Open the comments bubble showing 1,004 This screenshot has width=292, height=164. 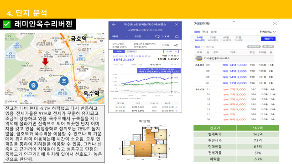click(162, 36)
